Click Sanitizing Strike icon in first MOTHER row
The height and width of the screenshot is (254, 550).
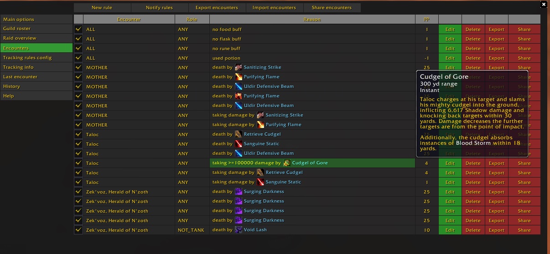(239, 67)
